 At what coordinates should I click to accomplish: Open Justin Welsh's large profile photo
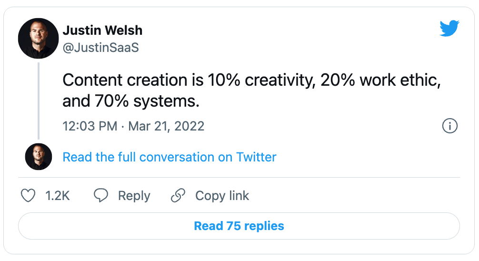point(38,39)
